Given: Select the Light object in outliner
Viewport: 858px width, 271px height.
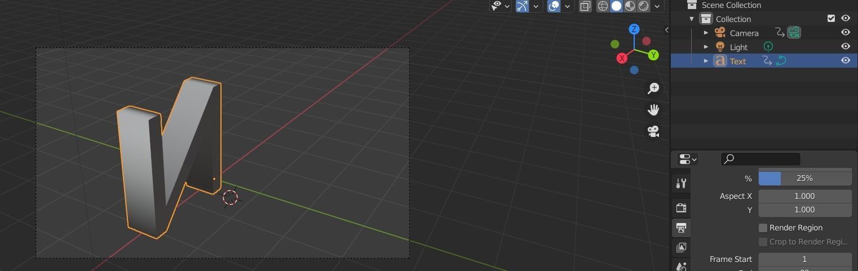Looking at the screenshot, I should [x=738, y=47].
